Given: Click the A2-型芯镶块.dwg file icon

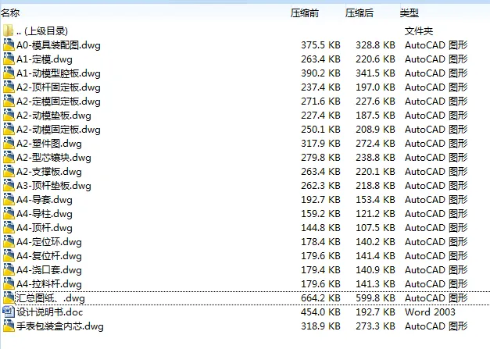Looking at the screenshot, I should pyautogui.click(x=9, y=158).
